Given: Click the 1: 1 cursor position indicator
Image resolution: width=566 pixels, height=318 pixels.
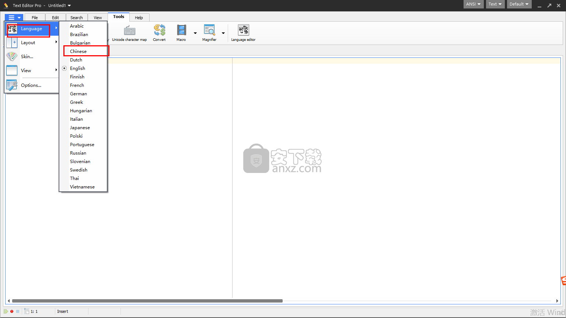Looking at the screenshot, I should (34, 311).
